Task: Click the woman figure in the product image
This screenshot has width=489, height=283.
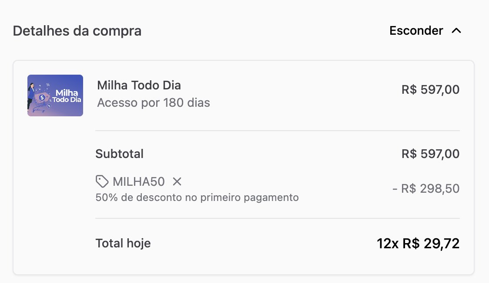Action: coord(31,96)
